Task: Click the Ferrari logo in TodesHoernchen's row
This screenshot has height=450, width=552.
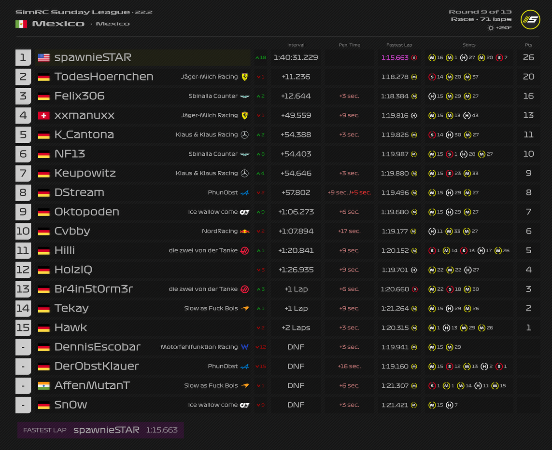Action: pyautogui.click(x=245, y=77)
